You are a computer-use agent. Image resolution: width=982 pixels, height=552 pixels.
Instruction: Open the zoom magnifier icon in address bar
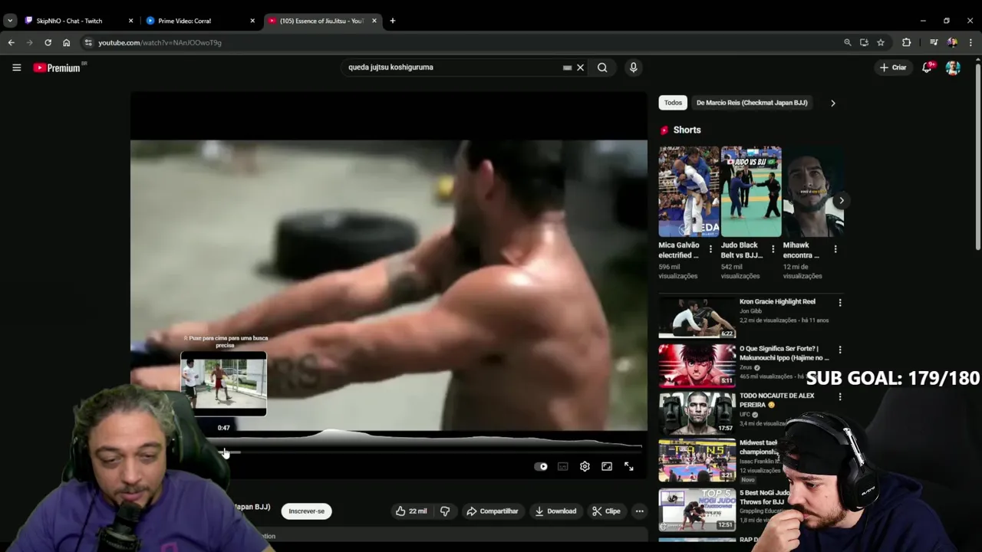847,43
